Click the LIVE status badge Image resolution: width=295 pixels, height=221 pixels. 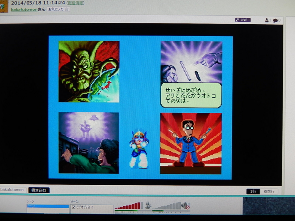pos(243,20)
